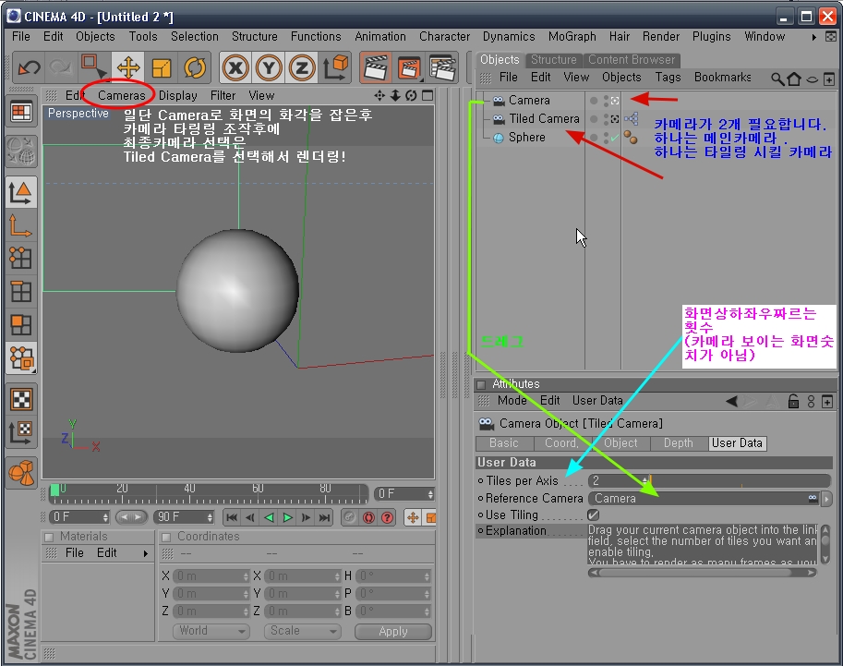Switch to Structure tab
Image resolution: width=843 pixels, height=666 pixels.
553,60
